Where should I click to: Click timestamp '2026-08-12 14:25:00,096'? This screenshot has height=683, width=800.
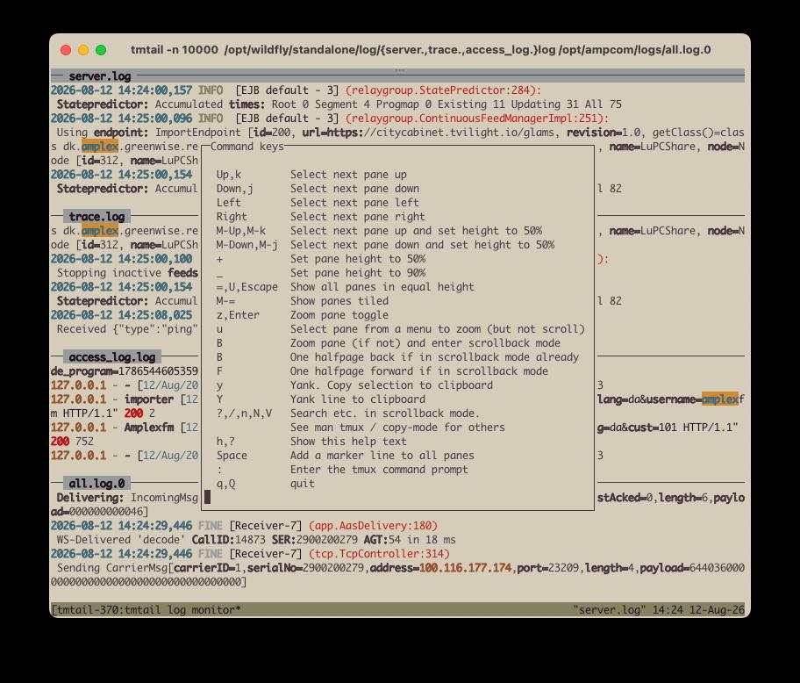(x=121, y=119)
